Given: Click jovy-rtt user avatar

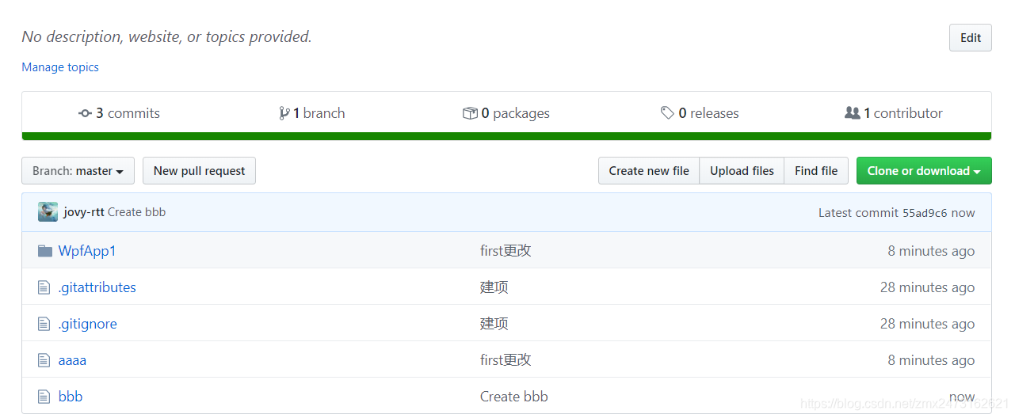Looking at the screenshot, I should tap(48, 212).
